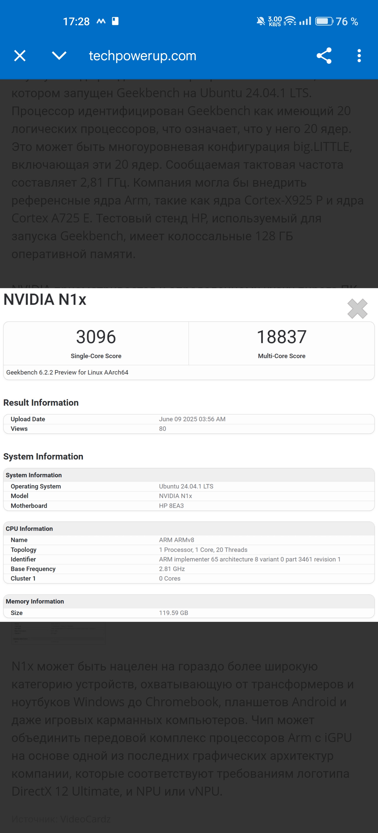Tap the single-core score 3096
The width and height of the screenshot is (378, 833).
point(96,337)
